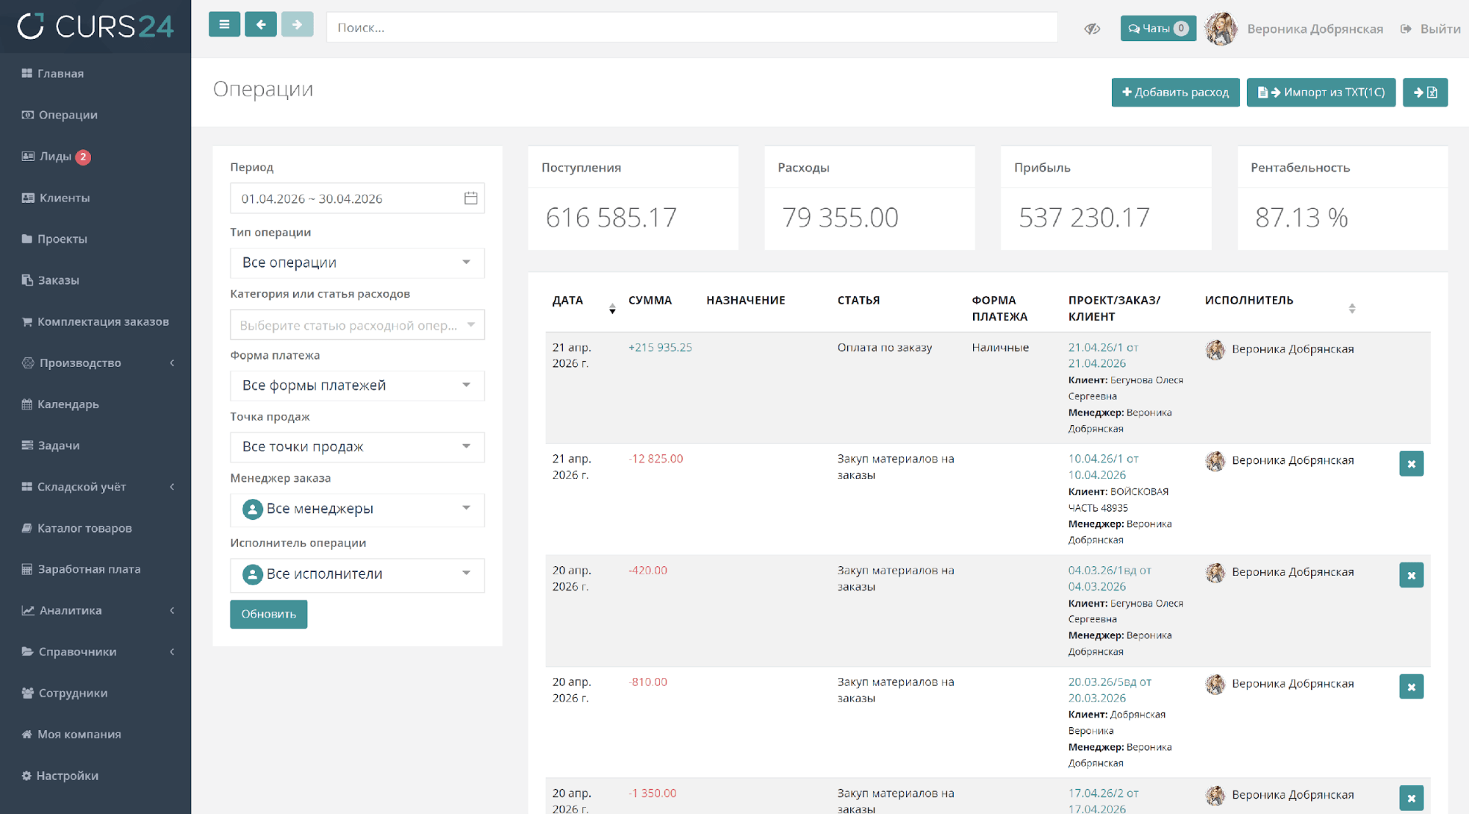The height and width of the screenshot is (814, 1469).
Task: Sort by ИСПОЛНИТЕЛЬ column arrows
Action: click(1351, 309)
